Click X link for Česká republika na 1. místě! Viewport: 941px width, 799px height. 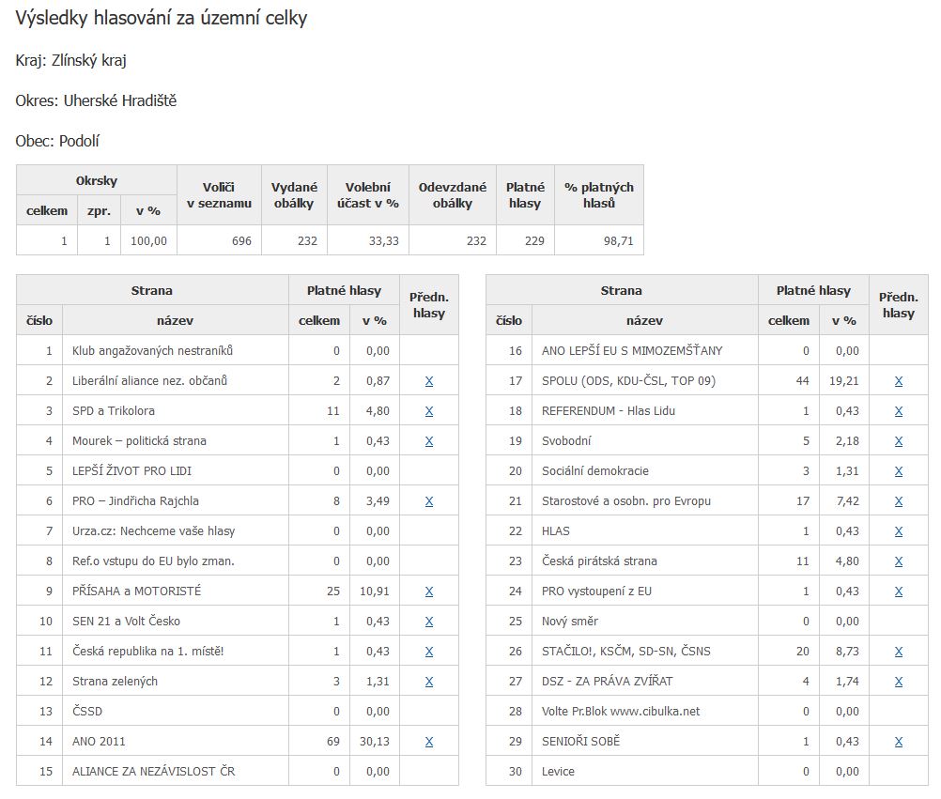[429, 652]
